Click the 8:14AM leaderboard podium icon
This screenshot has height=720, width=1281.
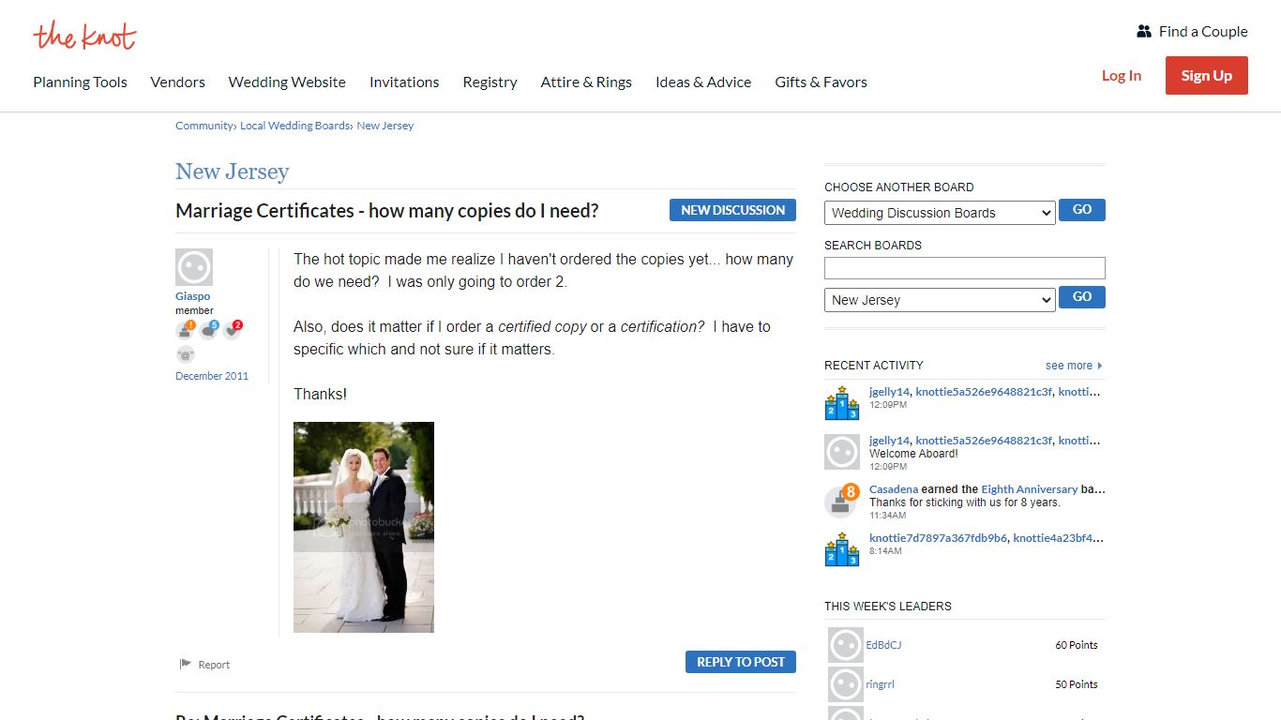(842, 549)
